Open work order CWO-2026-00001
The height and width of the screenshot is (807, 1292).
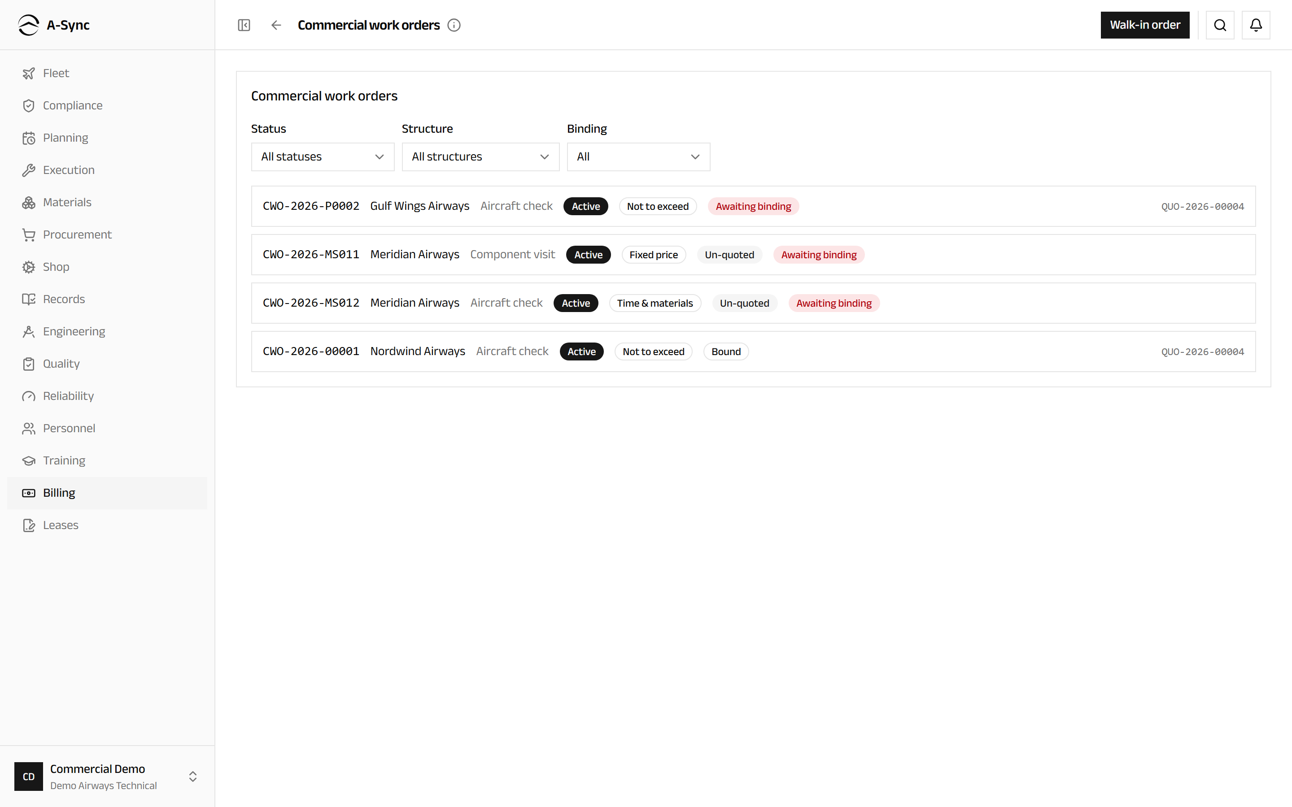click(753, 352)
